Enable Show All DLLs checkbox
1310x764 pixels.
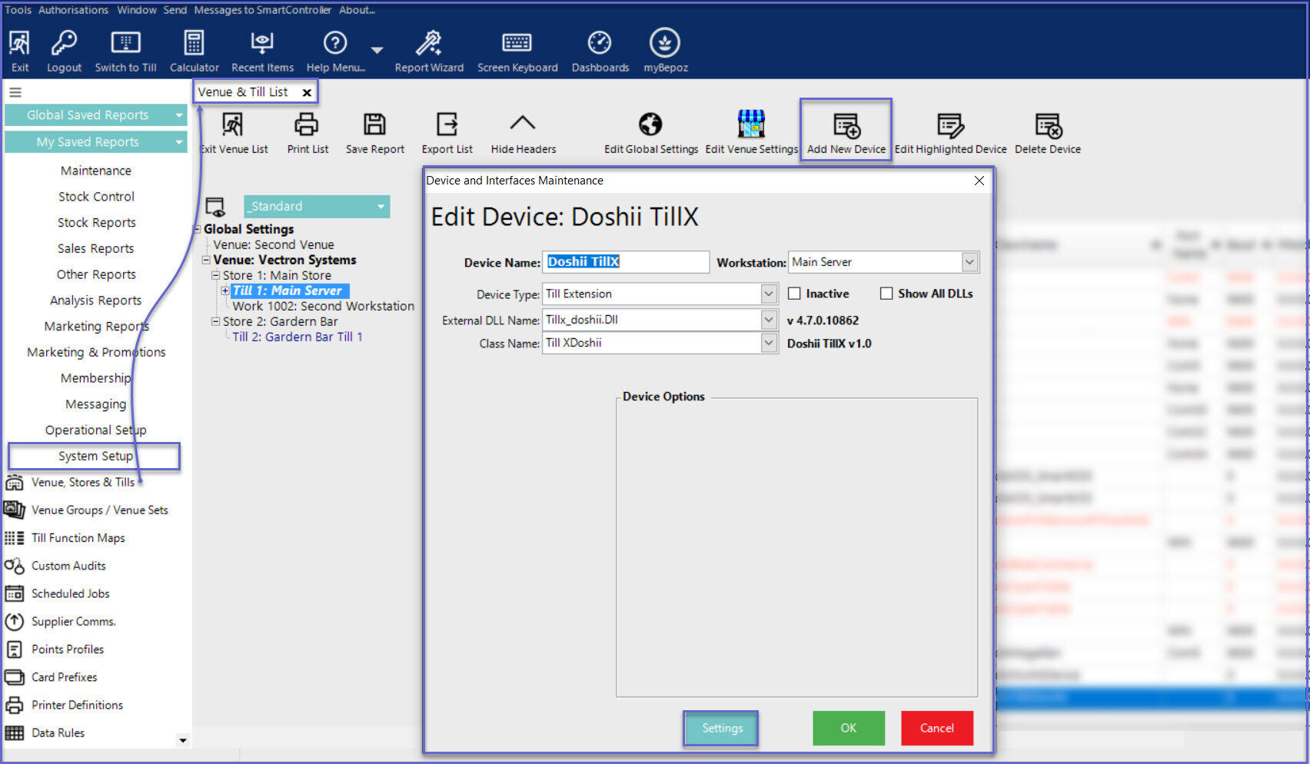[886, 294]
